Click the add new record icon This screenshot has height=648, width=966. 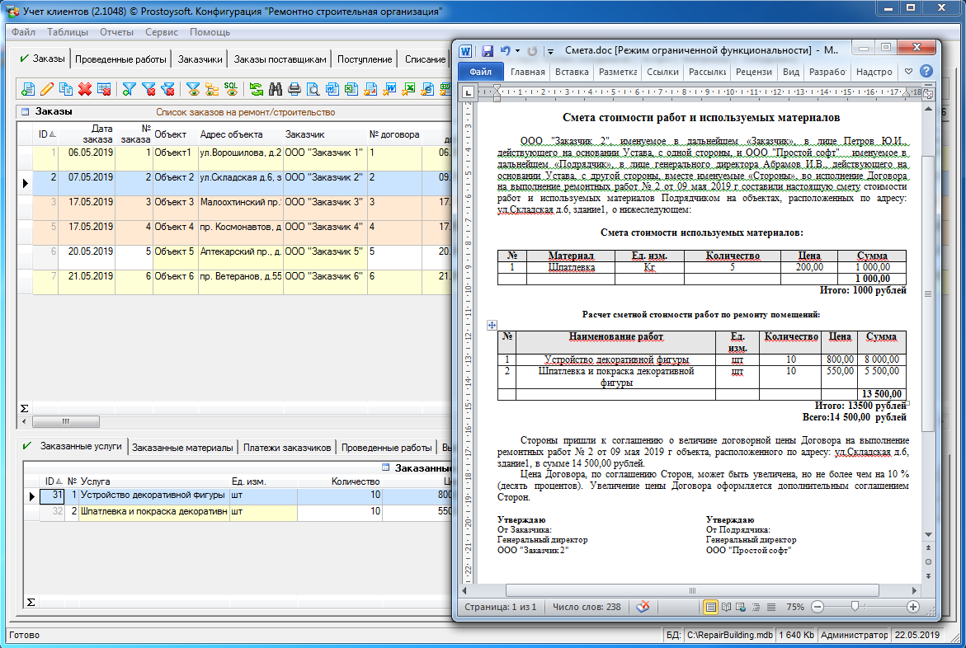(x=28, y=88)
